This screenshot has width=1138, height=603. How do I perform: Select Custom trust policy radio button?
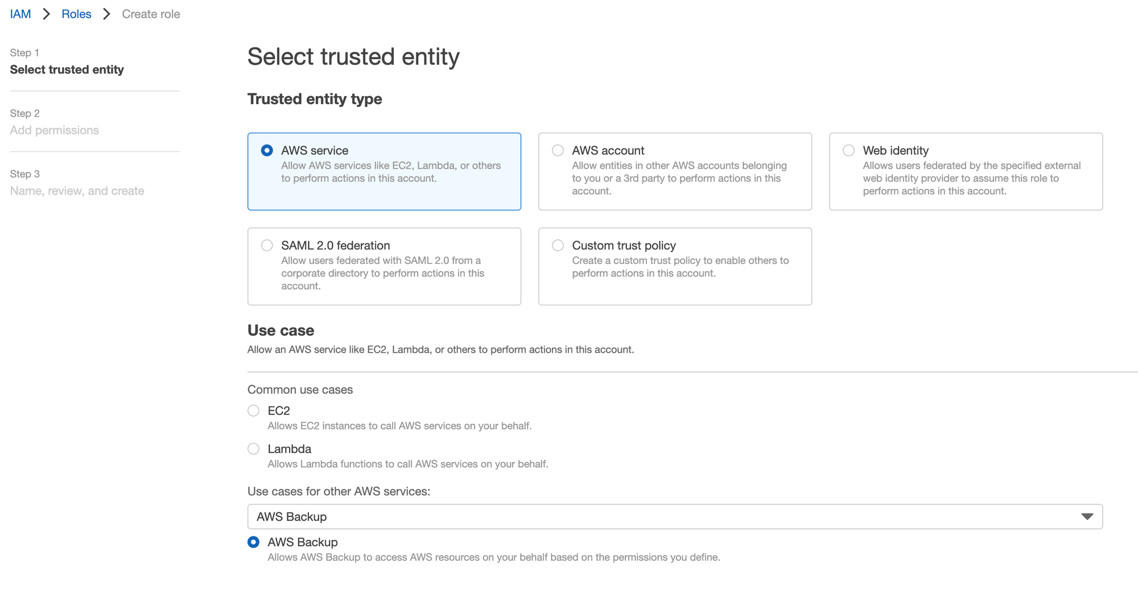tap(558, 246)
